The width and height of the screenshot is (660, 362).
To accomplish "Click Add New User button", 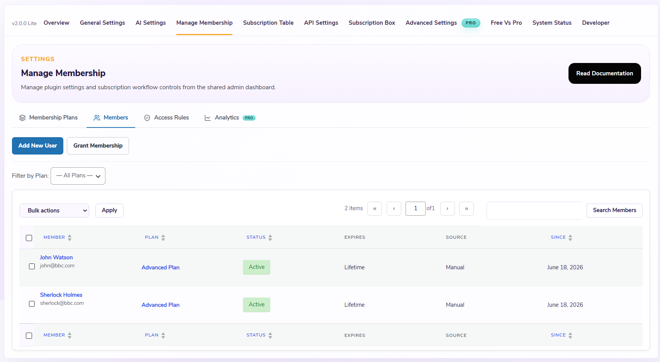I will pyautogui.click(x=37, y=146).
